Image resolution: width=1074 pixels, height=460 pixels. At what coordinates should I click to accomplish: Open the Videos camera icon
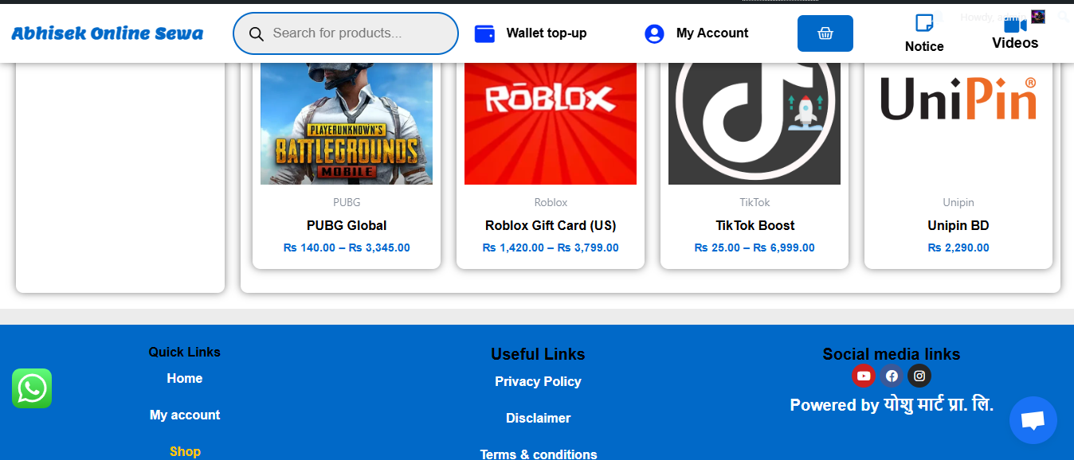1014,25
